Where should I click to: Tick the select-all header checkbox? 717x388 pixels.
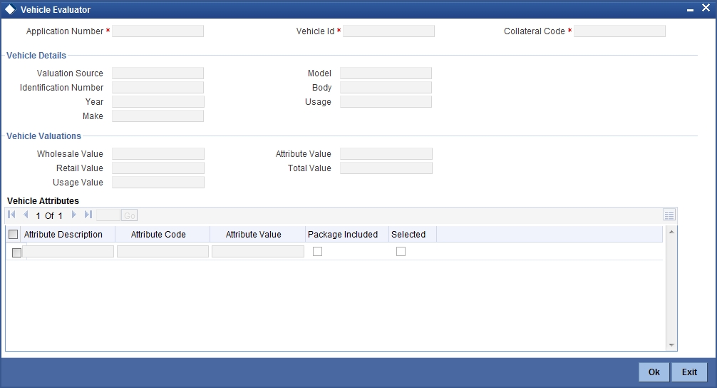click(14, 234)
